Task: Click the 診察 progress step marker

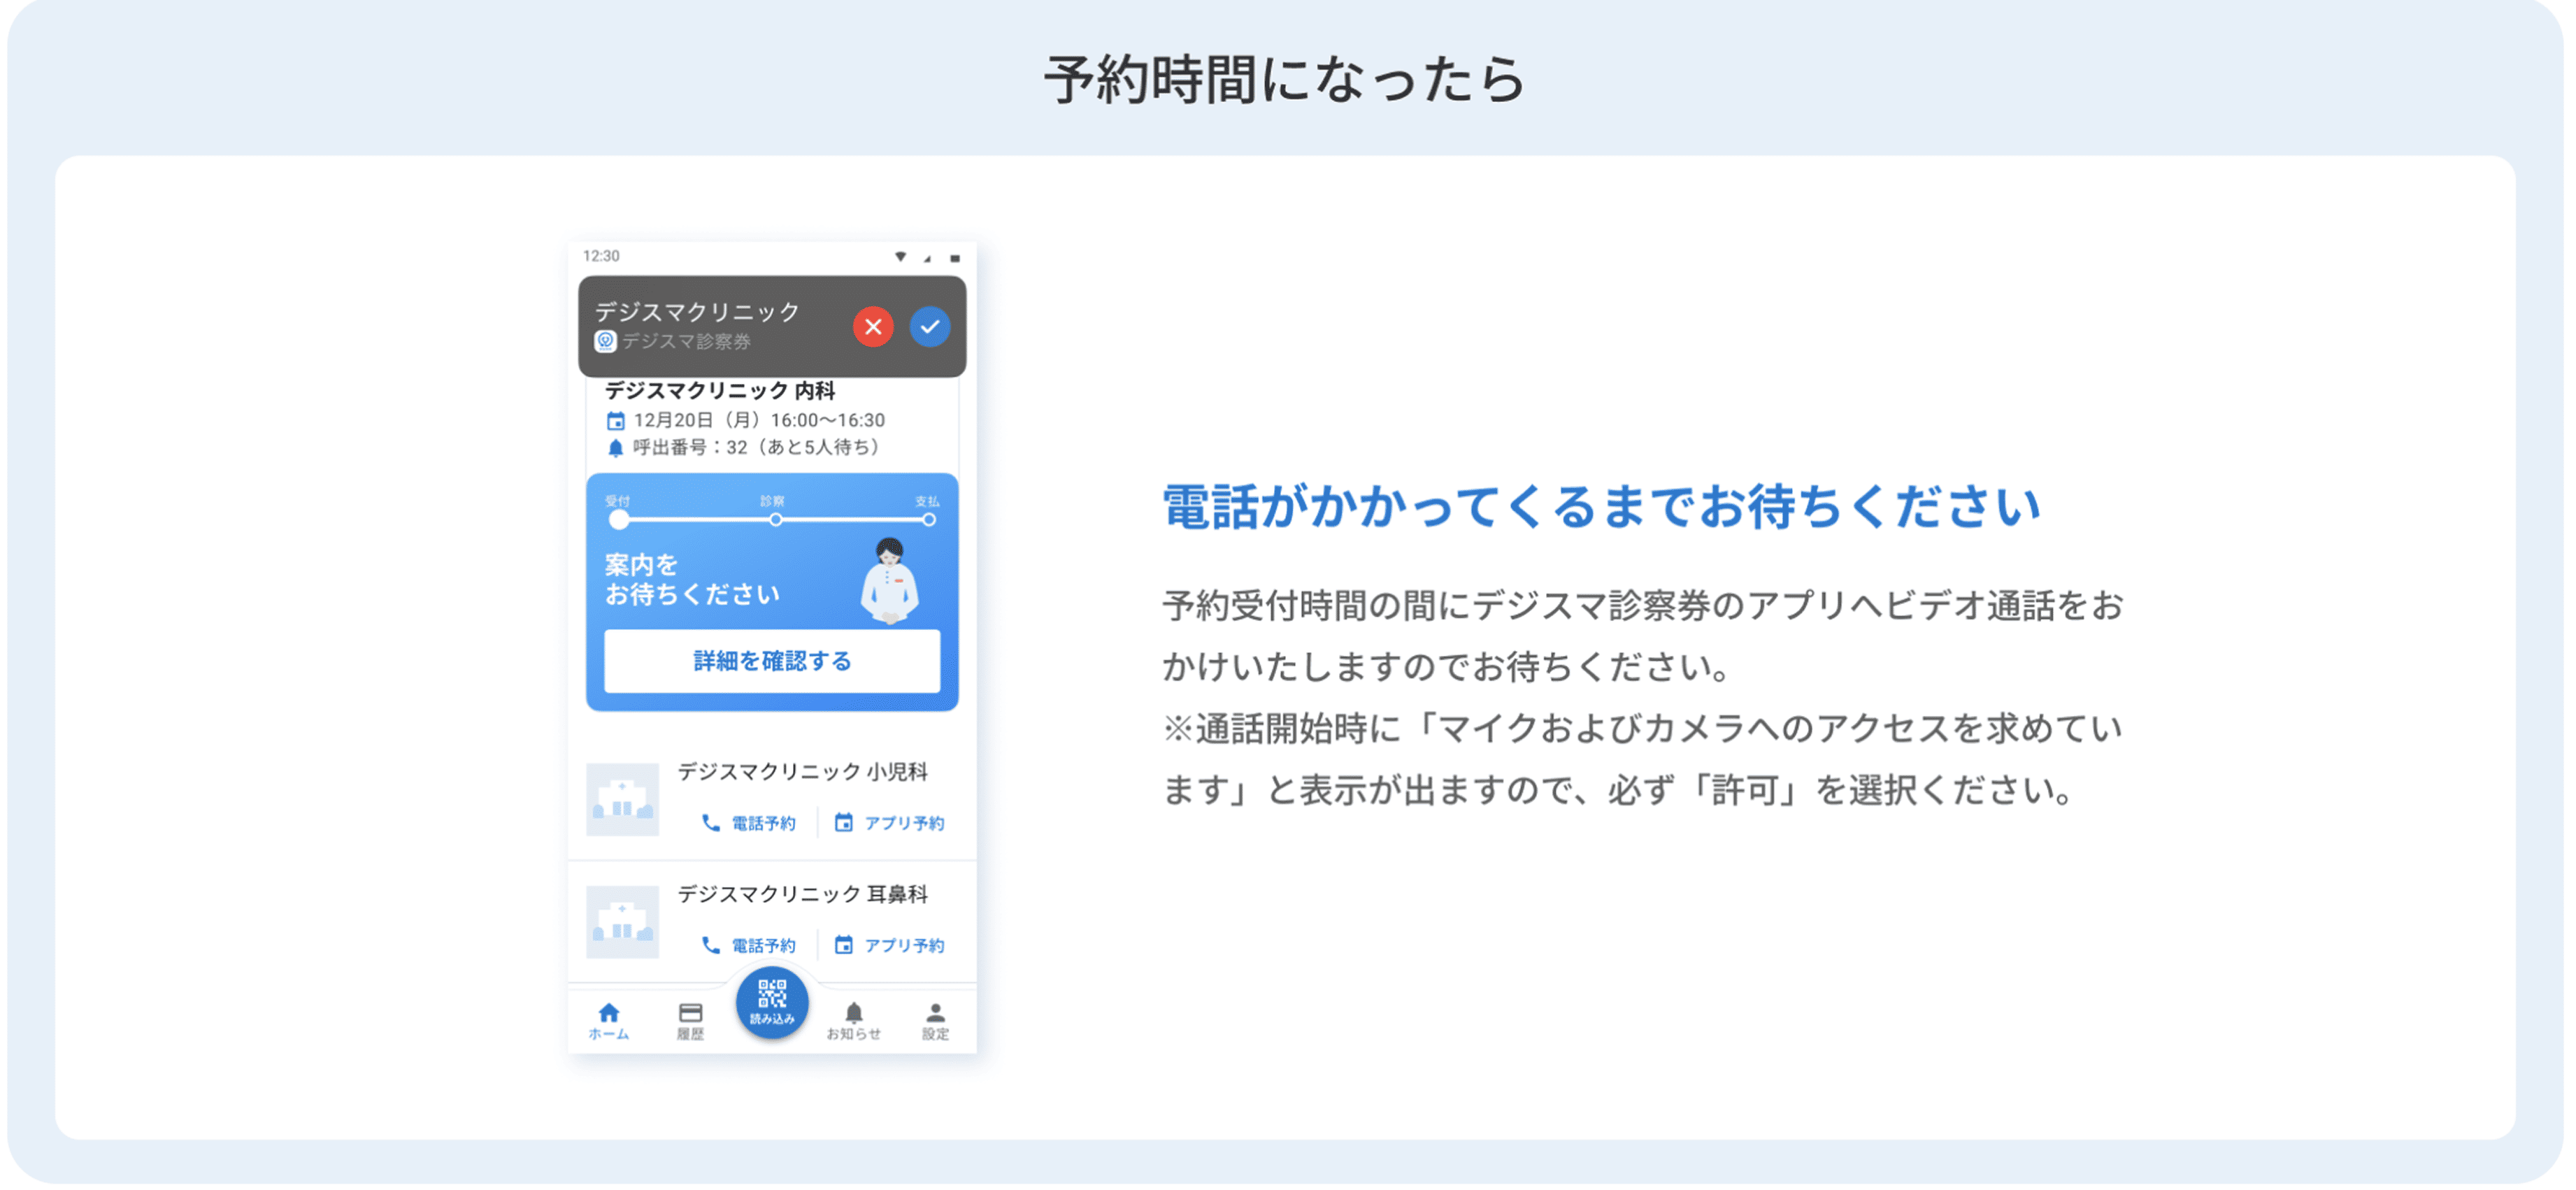Action: (775, 520)
